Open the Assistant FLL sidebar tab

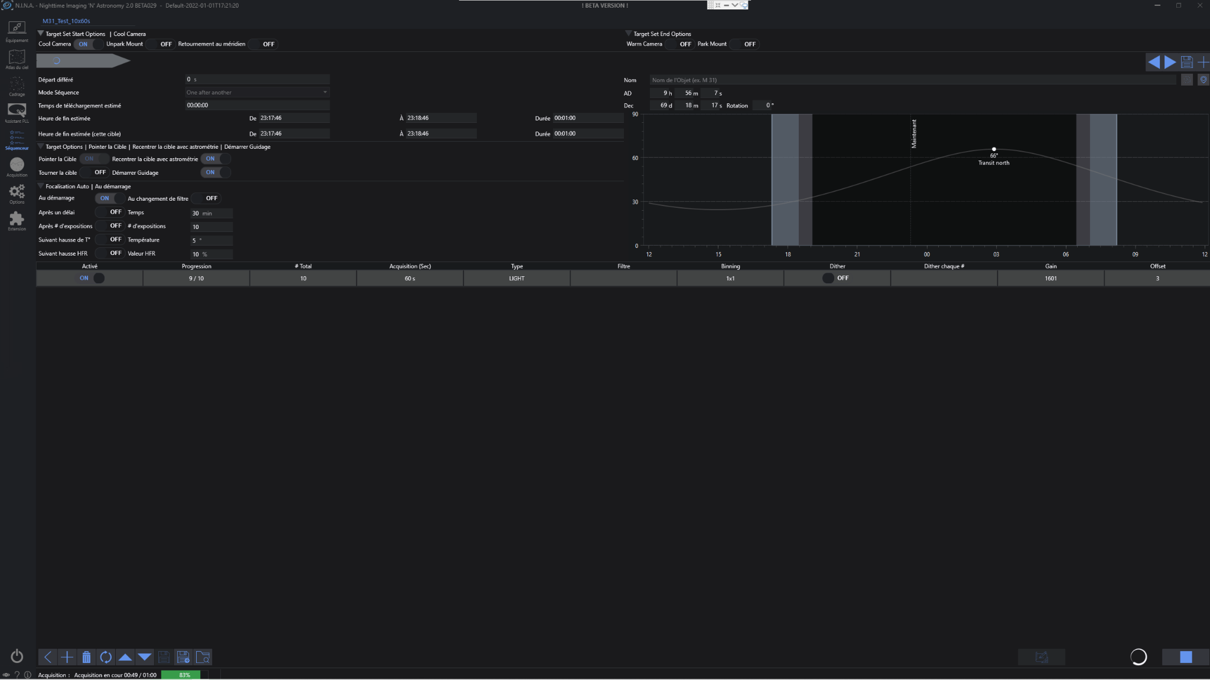tap(17, 113)
